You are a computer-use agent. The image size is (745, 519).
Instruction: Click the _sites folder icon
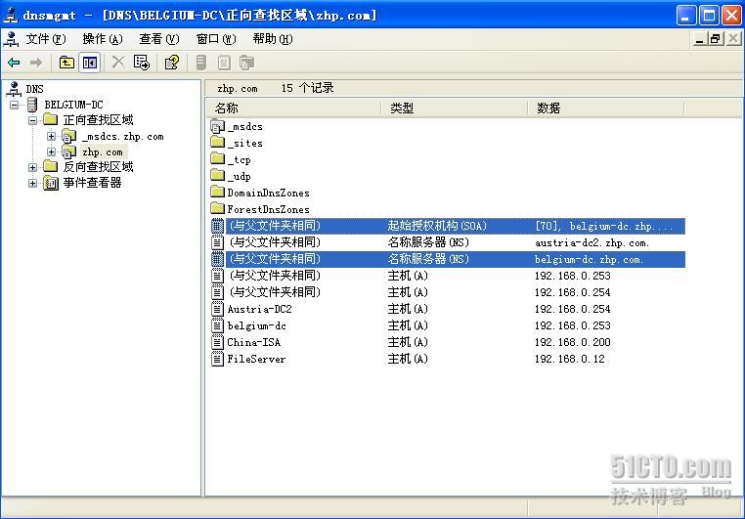click(x=217, y=143)
